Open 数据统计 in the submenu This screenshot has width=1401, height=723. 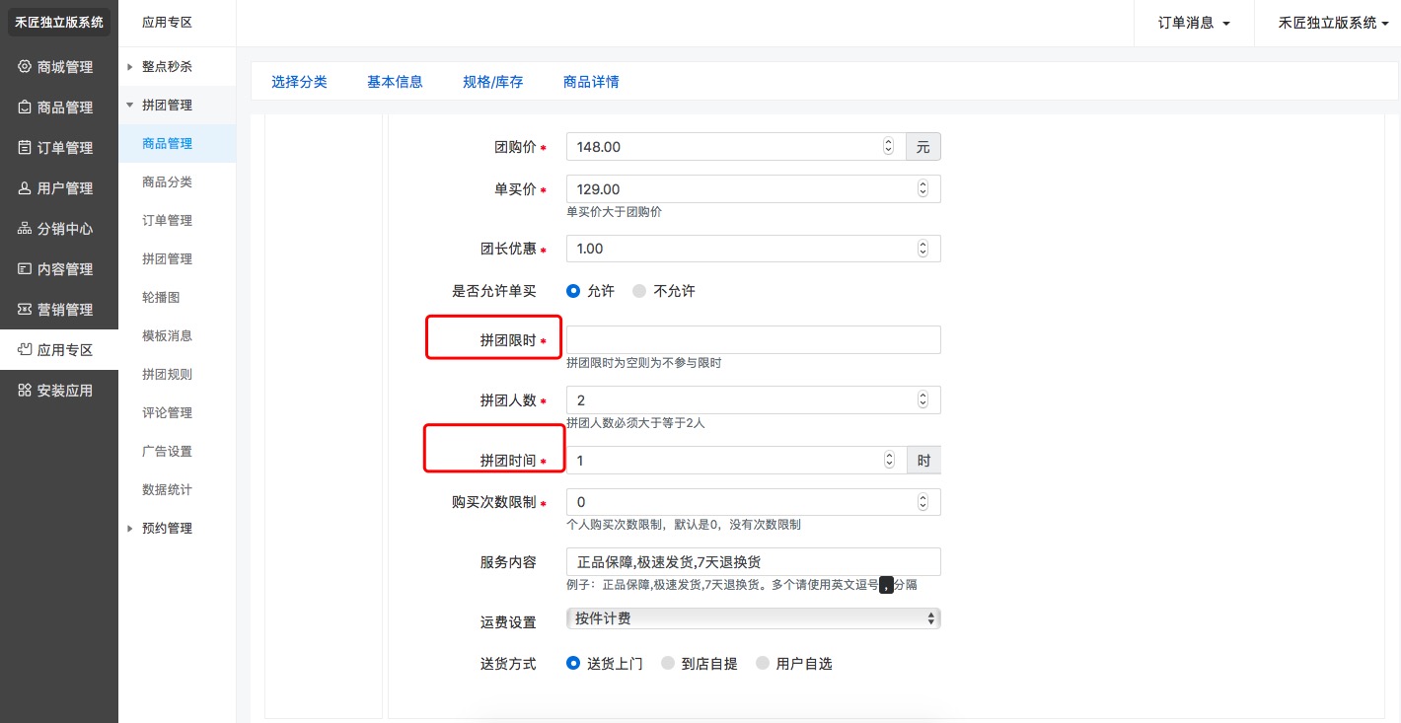point(167,489)
